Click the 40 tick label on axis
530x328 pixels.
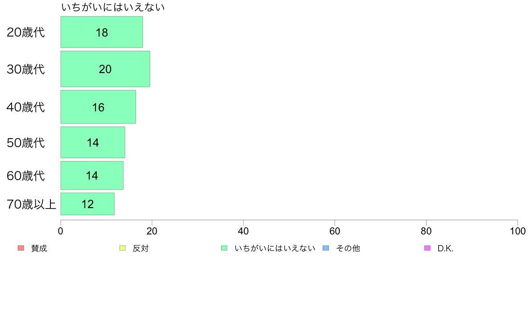tap(244, 231)
